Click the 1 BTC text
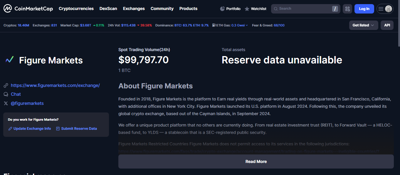Viewport: 400px width, 175px height. coord(124,70)
